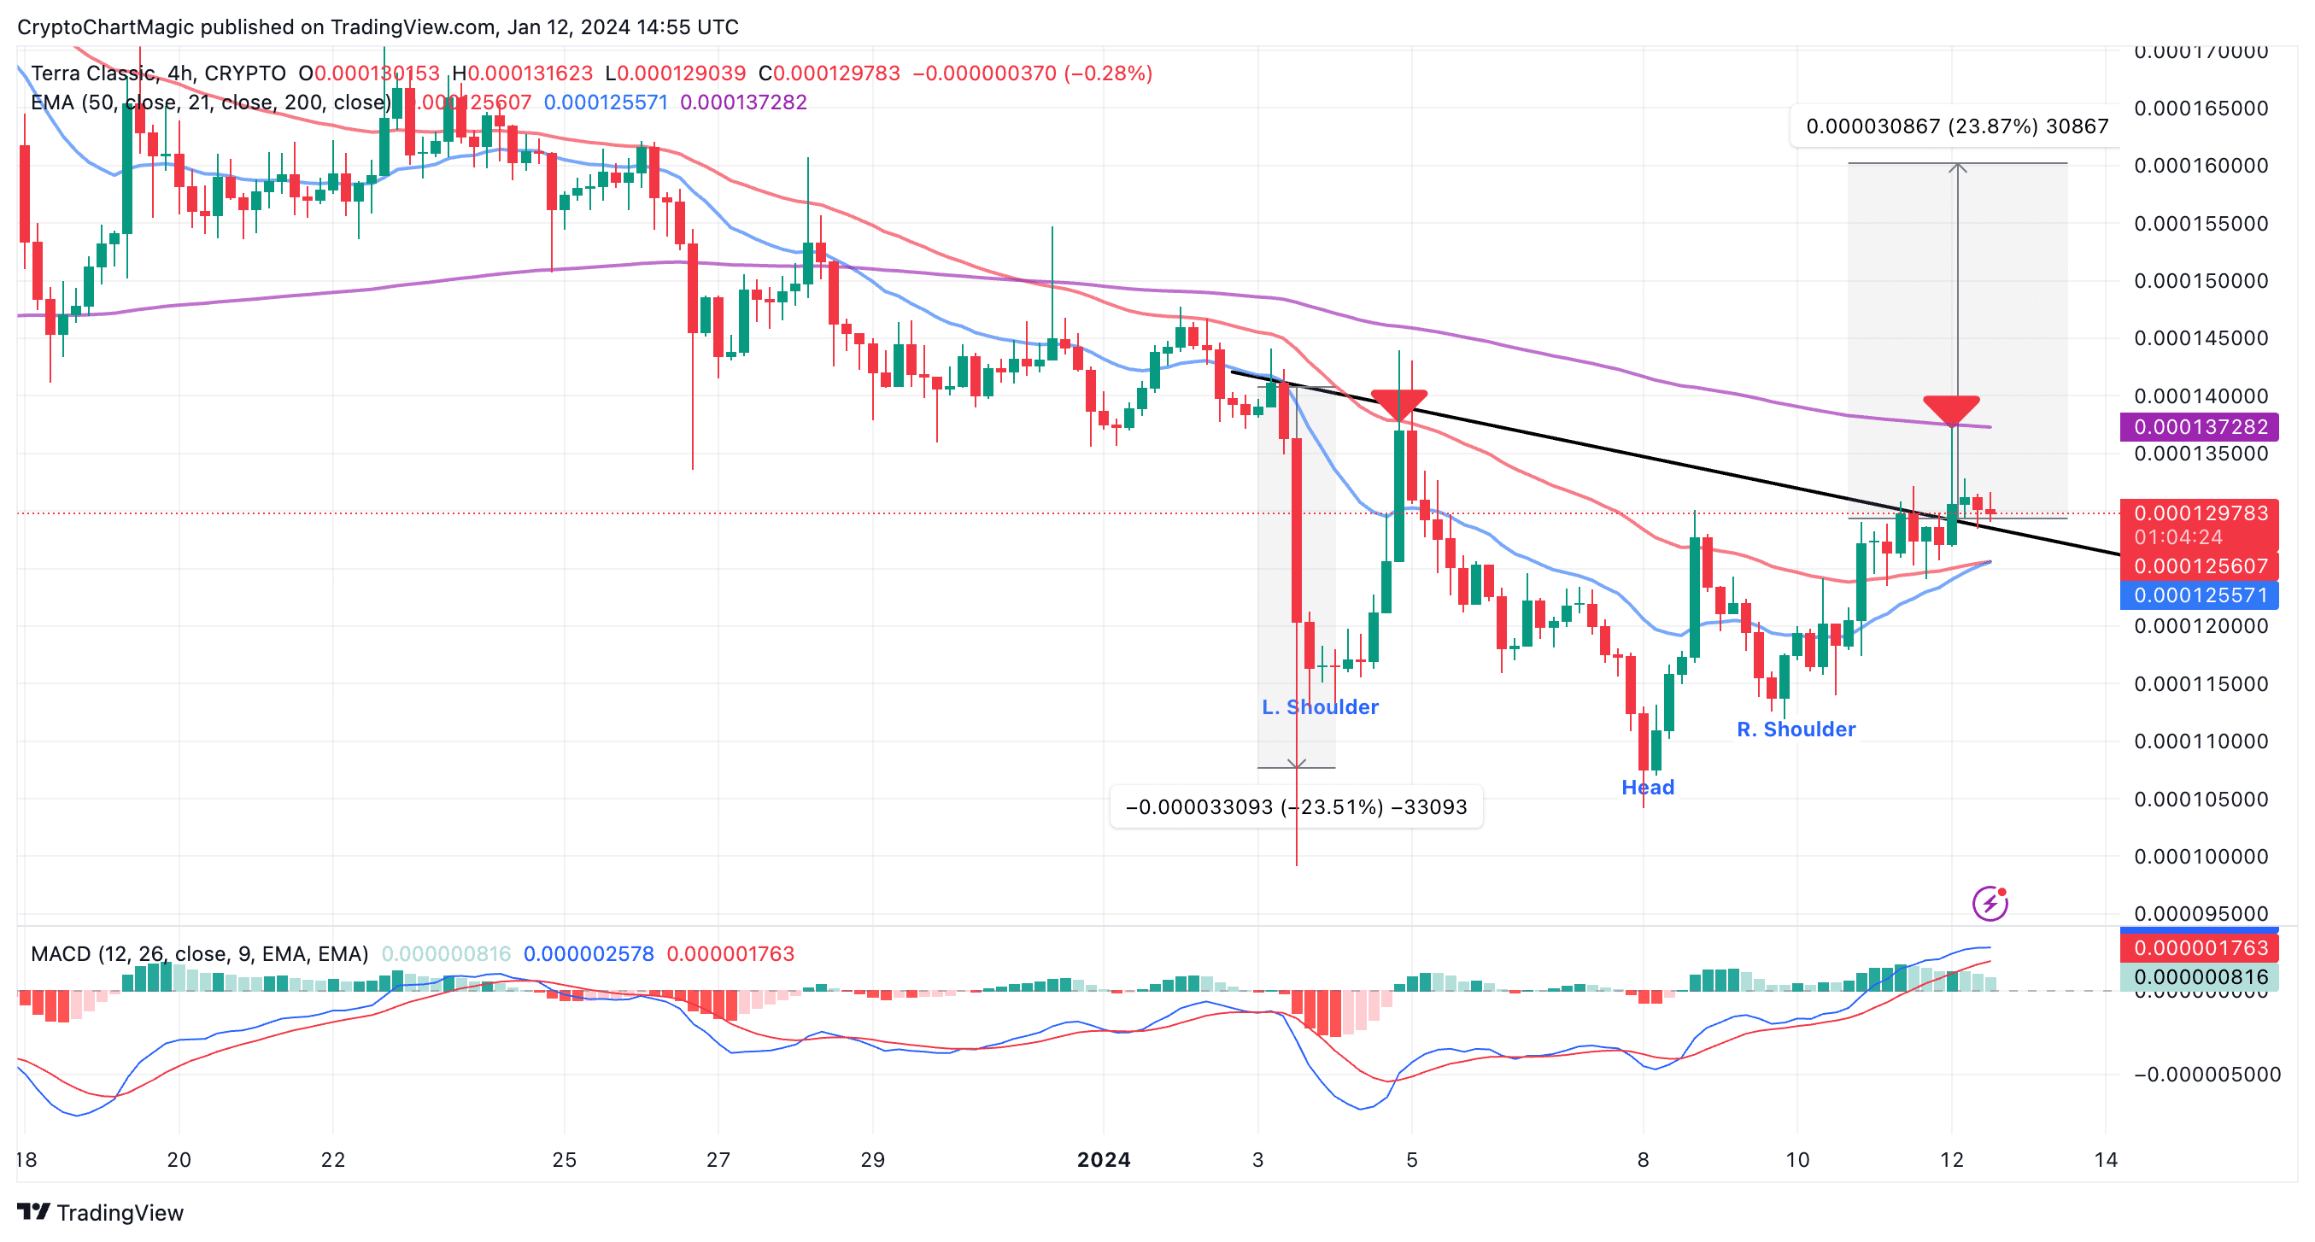Image resolution: width=2315 pixels, height=1242 pixels.
Task: Click the MACD line value 0.000002578 in the legend
Action: pyautogui.click(x=589, y=953)
